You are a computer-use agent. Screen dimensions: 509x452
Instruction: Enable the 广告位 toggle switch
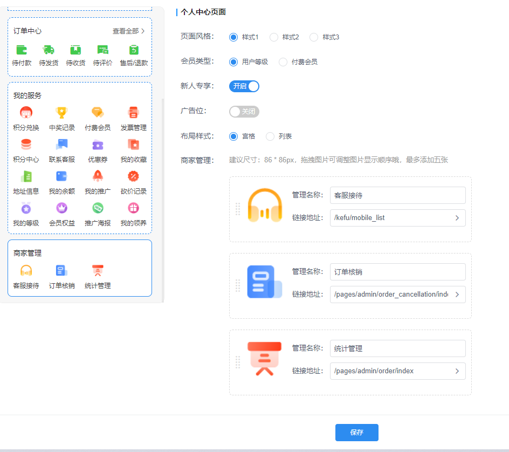(x=244, y=112)
